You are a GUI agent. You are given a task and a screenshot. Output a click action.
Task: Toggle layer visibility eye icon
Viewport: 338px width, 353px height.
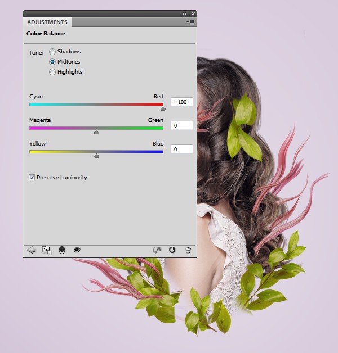[77, 250]
